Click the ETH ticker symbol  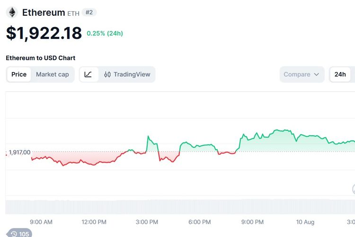tap(73, 14)
